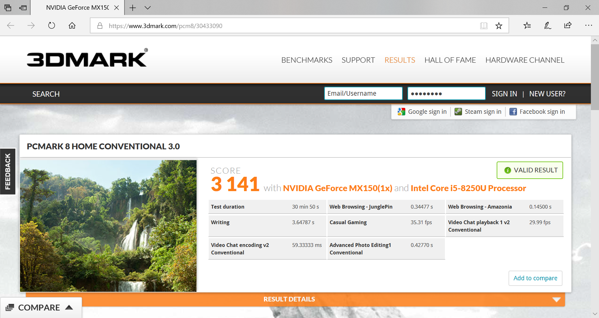Click the green info icon in VALID RESULT
This screenshot has height=318, width=599.
click(508, 170)
